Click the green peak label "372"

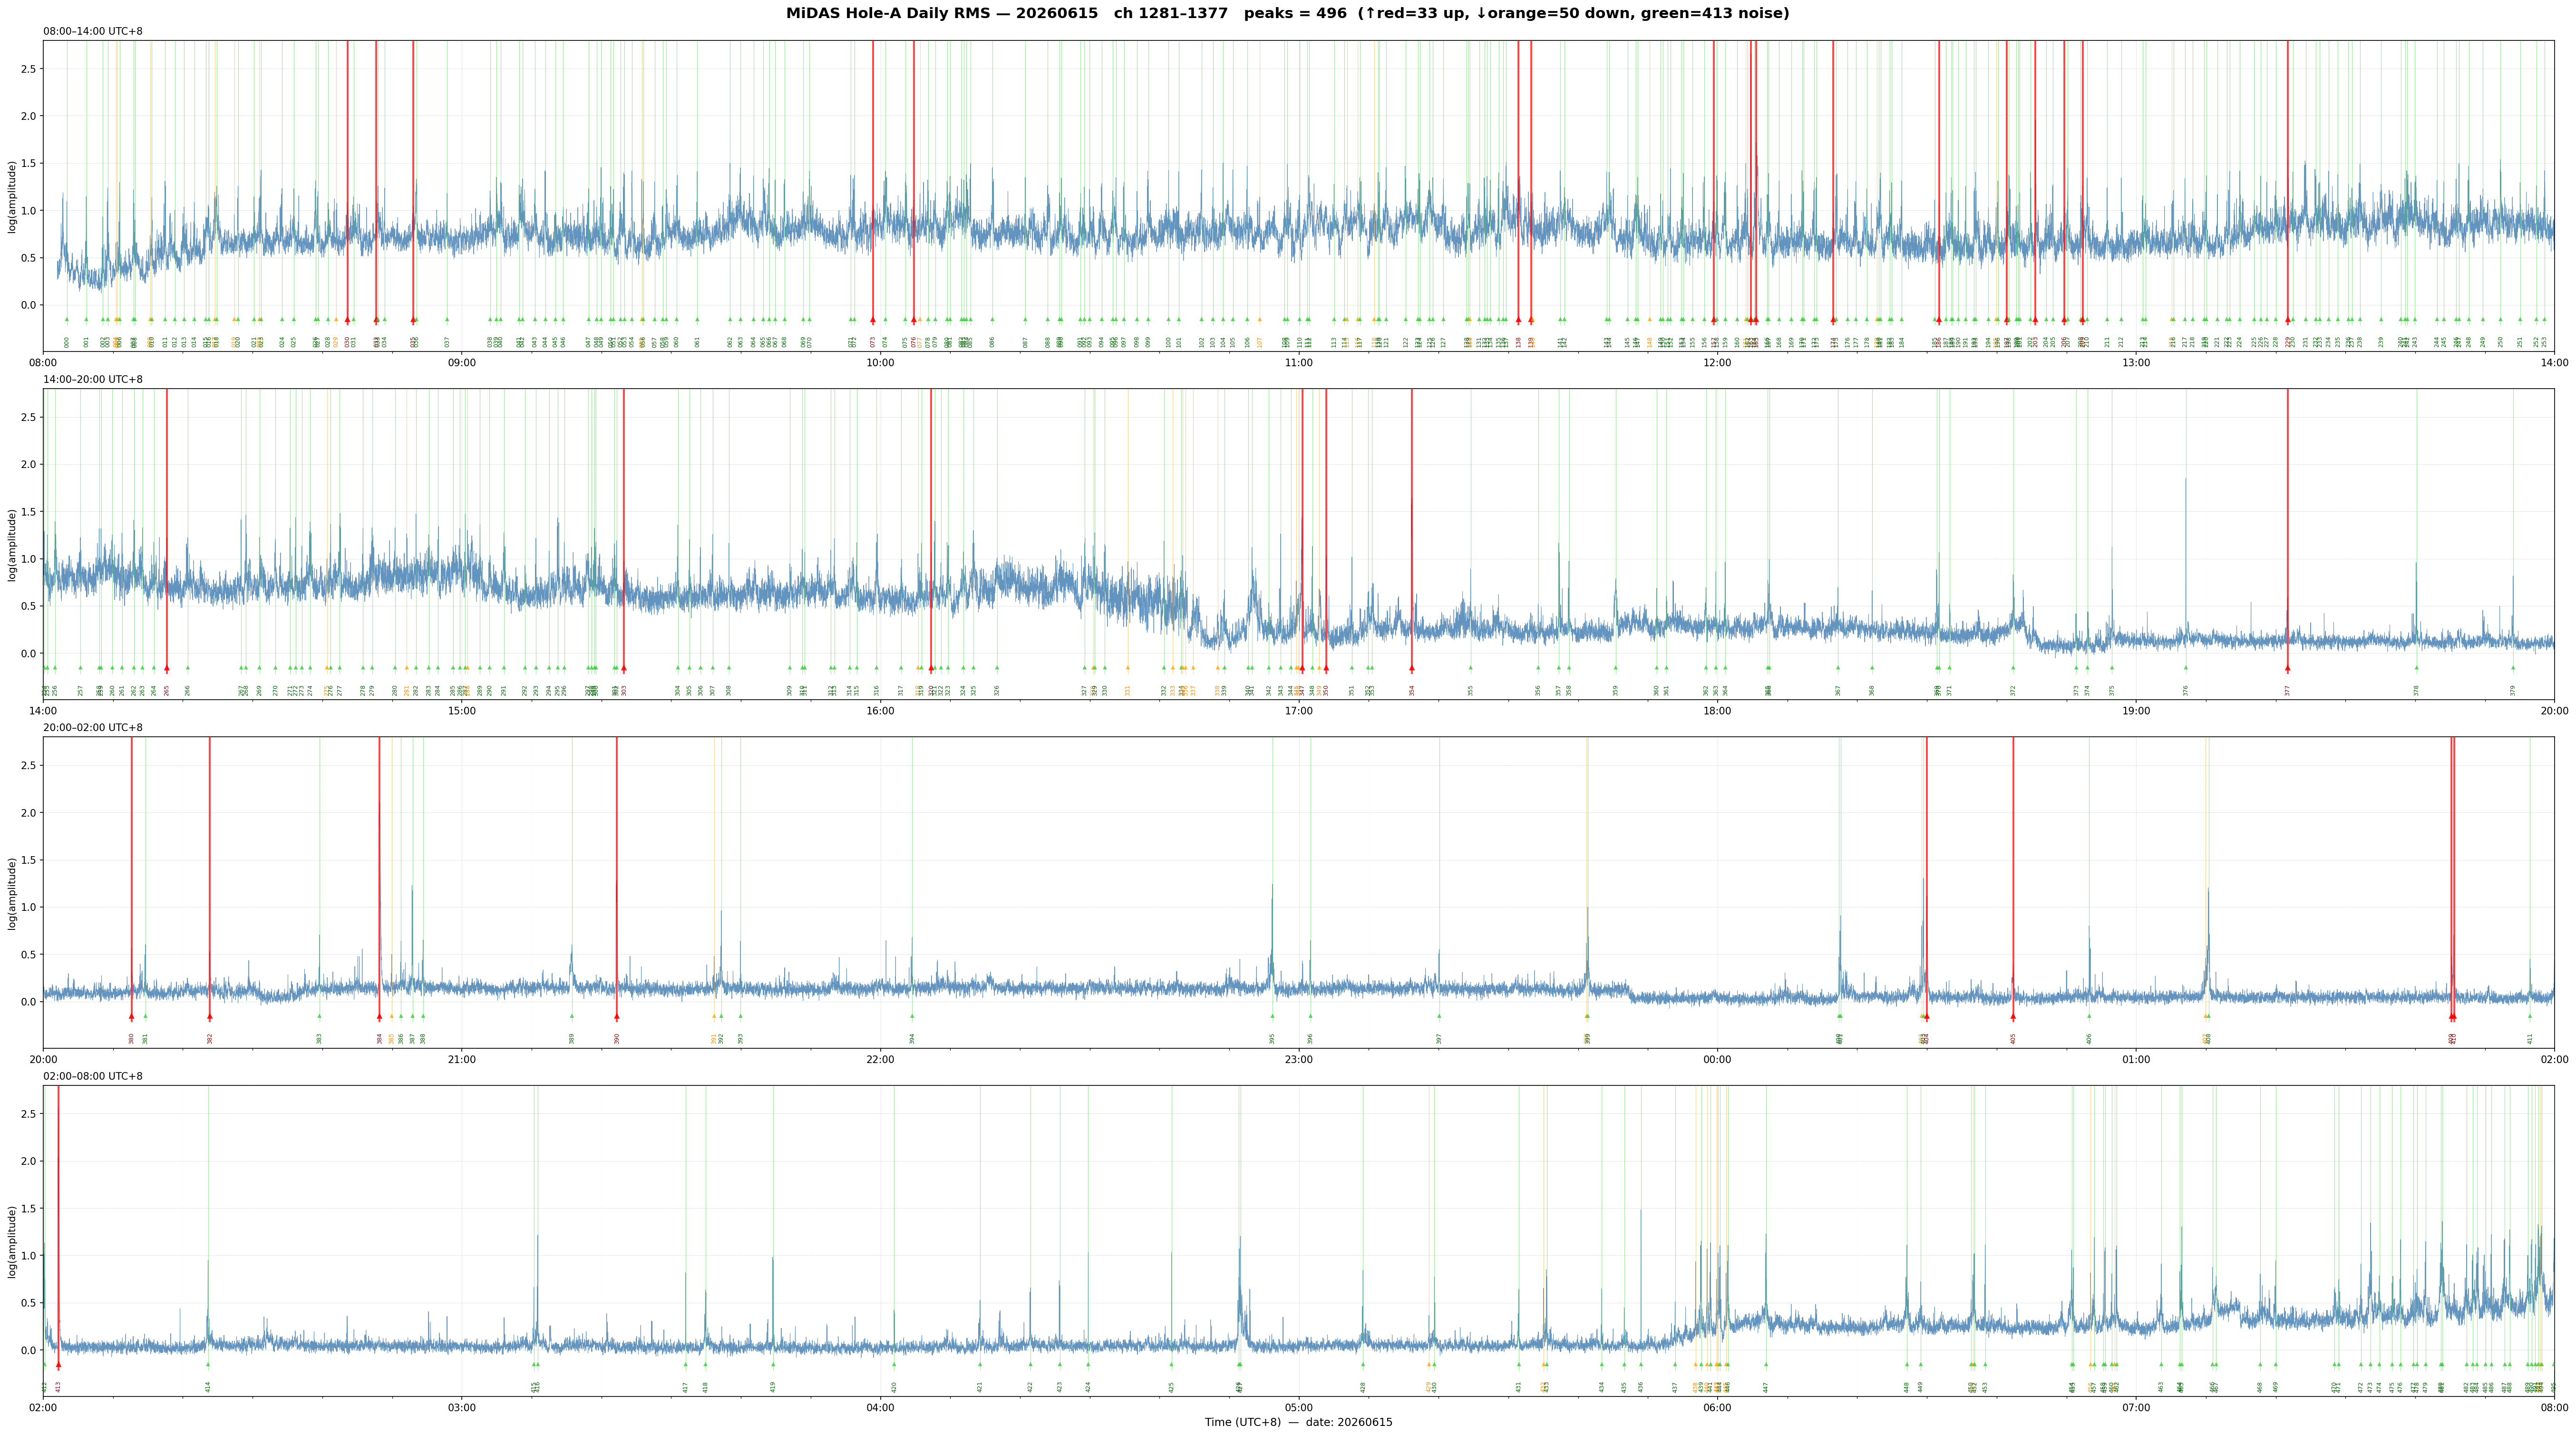pyautogui.click(x=2013, y=690)
